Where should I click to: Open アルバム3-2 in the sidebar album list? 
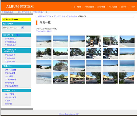[x=10, y=58]
